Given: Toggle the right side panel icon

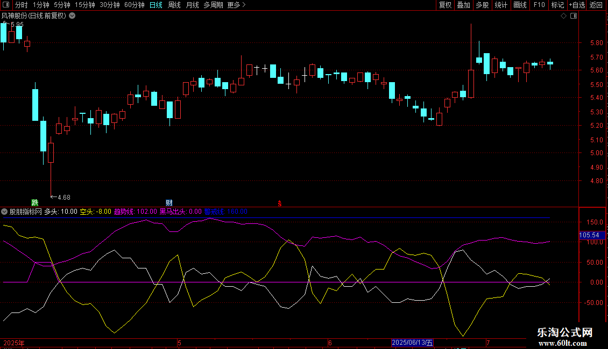Looking at the screenshot, I should pyautogui.click(x=574, y=16).
